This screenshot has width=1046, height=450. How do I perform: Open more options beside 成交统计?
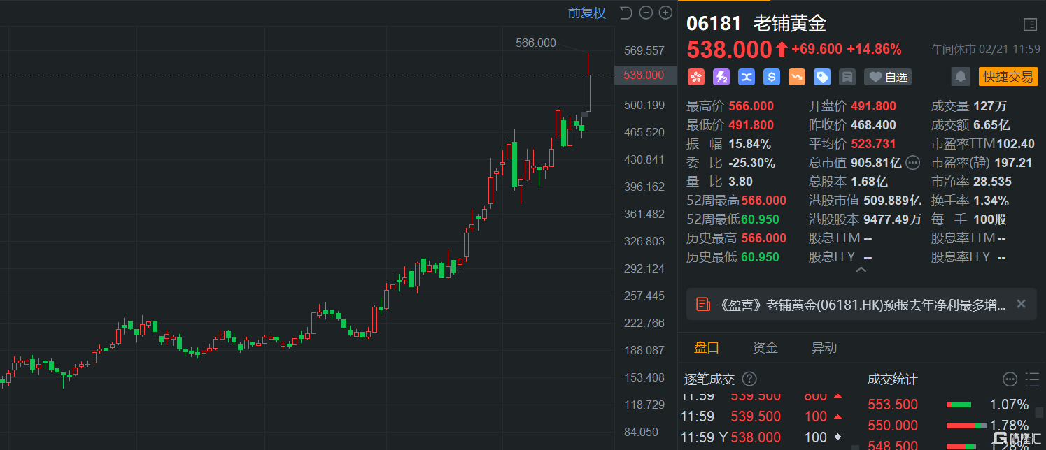[1010, 379]
